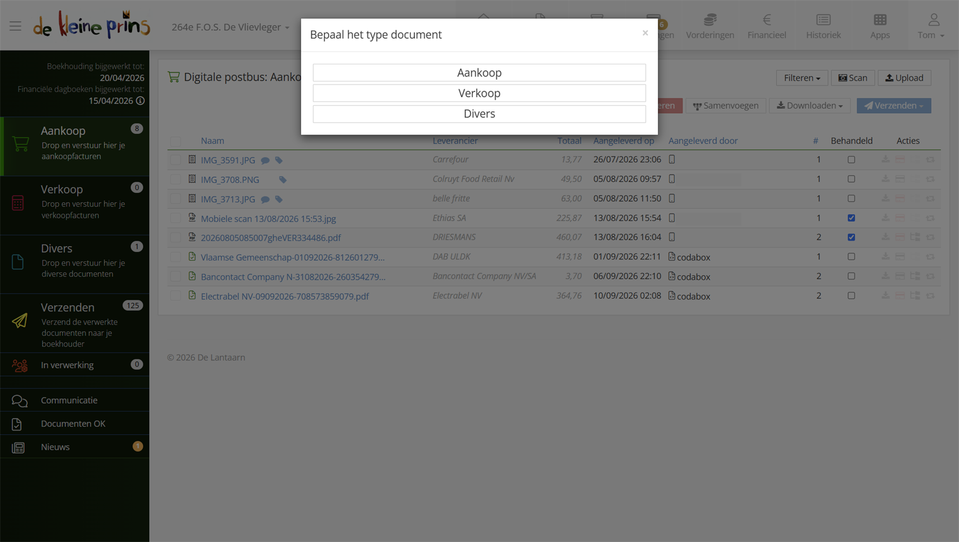Viewport: 959px width, 542px height.
Task: Open the Apps grid icon
Action: click(880, 20)
